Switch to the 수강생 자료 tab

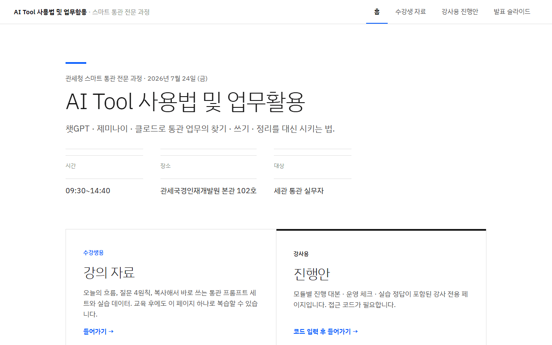click(411, 12)
